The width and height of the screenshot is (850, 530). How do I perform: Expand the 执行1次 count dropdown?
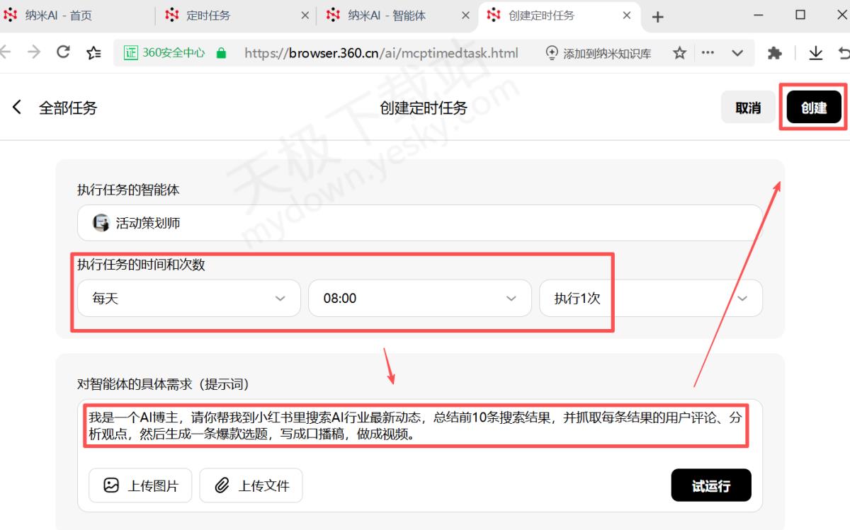650,299
